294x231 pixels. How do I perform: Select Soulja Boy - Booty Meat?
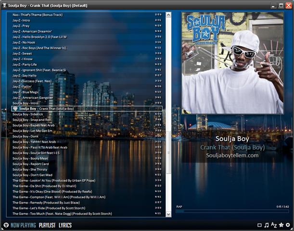(87, 158)
